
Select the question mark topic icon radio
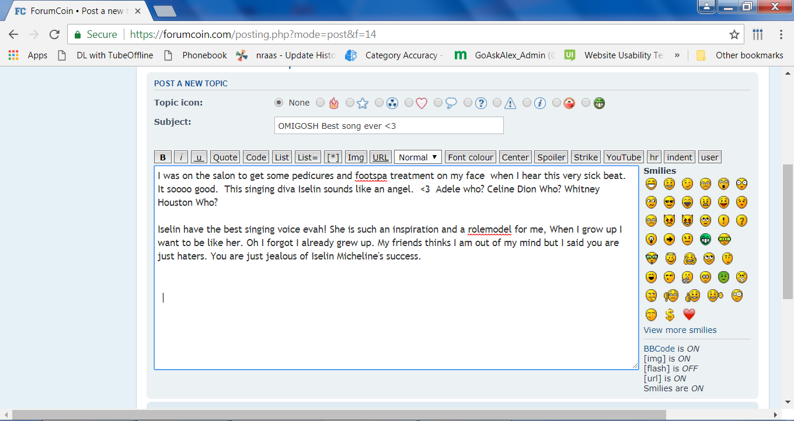[x=468, y=103]
